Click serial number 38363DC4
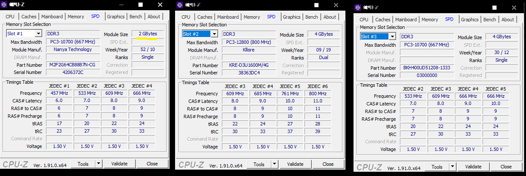The image size is (526, 176). coord(248,73)
